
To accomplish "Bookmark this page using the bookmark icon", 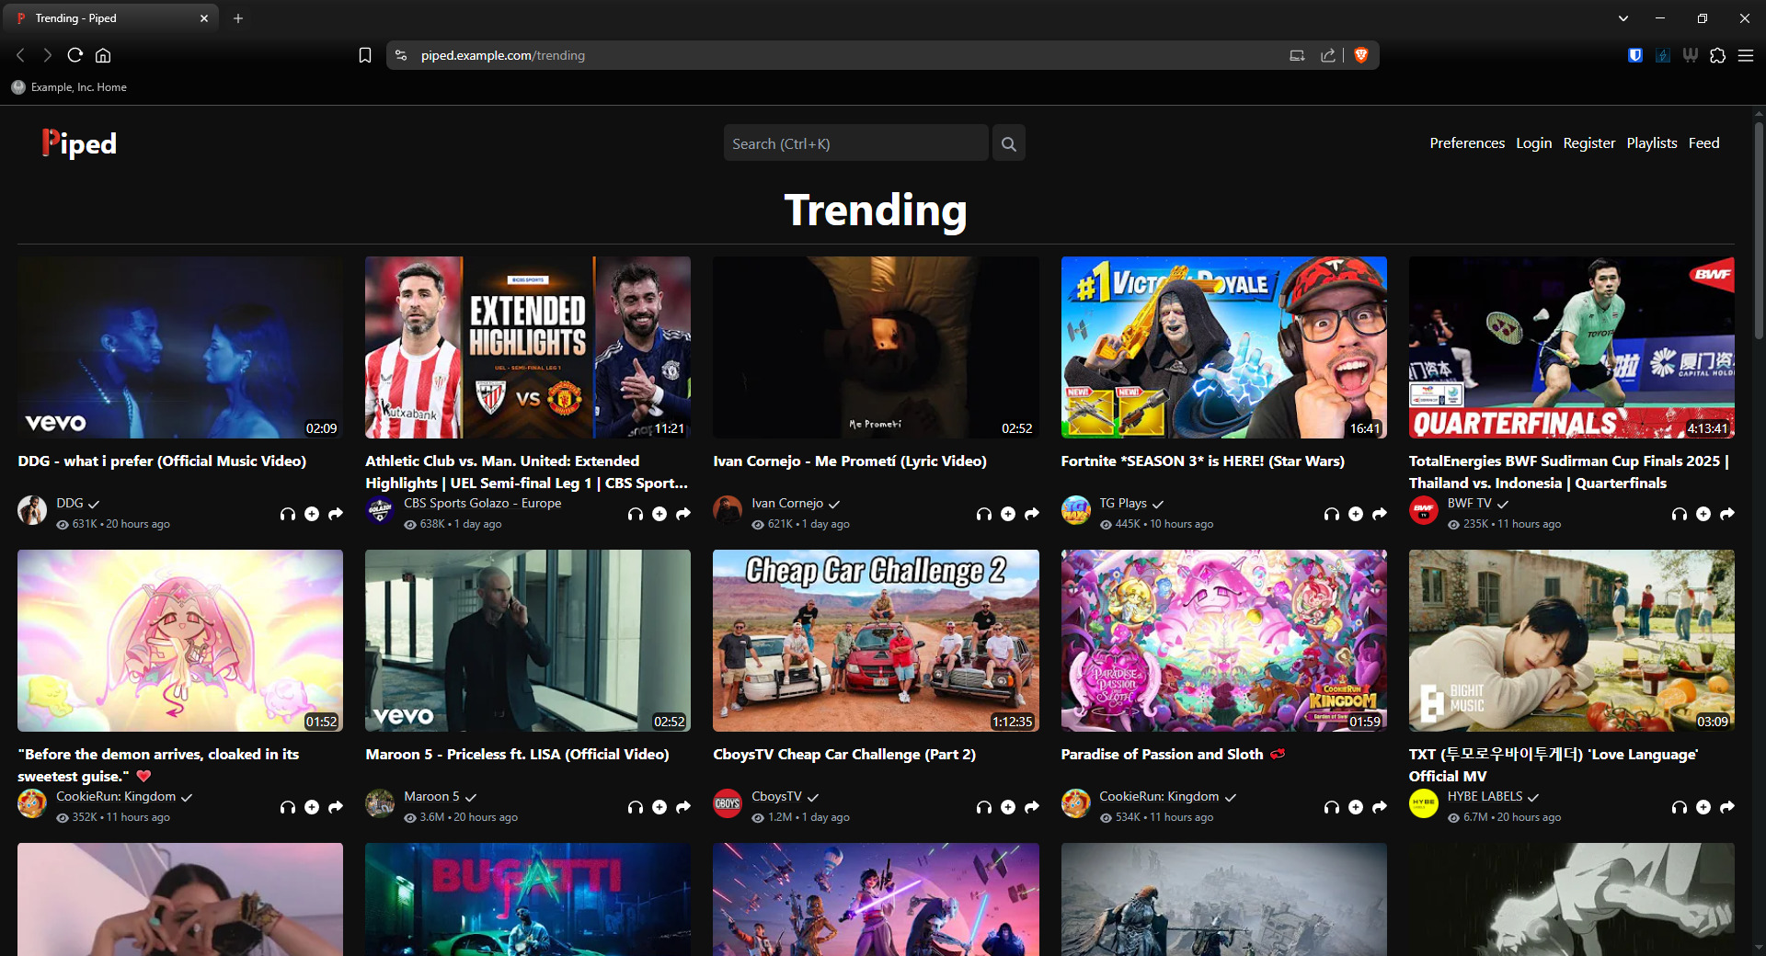I will pyautogui.click(x=365, y=55).
